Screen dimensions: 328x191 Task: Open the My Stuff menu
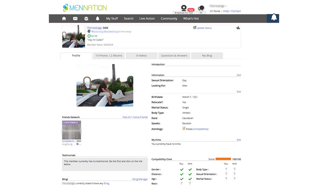112,18
